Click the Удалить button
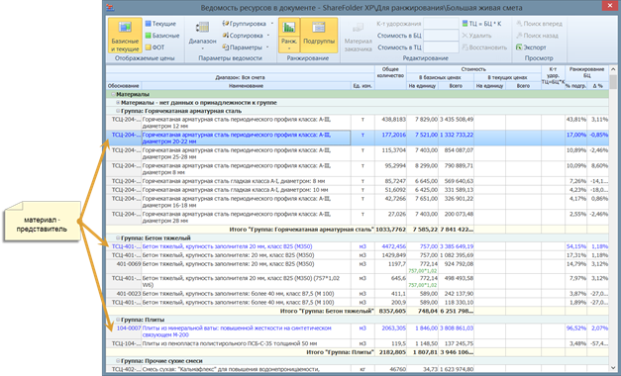Viewport: 621px width, 376px height. click(x=476, y=36)
